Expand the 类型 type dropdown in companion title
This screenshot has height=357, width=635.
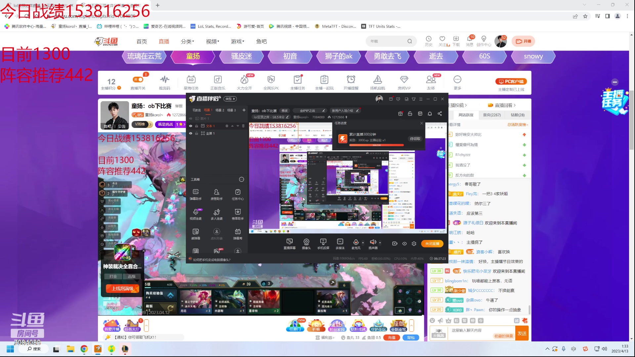(230, 99)
